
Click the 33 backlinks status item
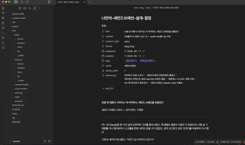[x=200, y=142]
